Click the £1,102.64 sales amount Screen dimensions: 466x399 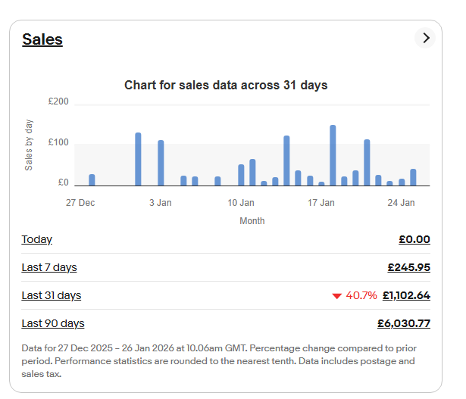point(406,295)
